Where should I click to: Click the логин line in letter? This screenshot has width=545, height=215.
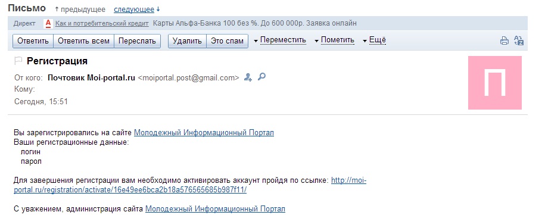pyautogui.click(x=30, y=152)
